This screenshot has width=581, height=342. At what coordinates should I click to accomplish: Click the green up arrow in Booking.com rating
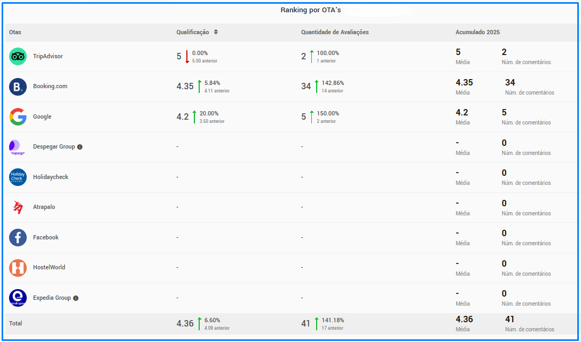(x=199, y=87)
